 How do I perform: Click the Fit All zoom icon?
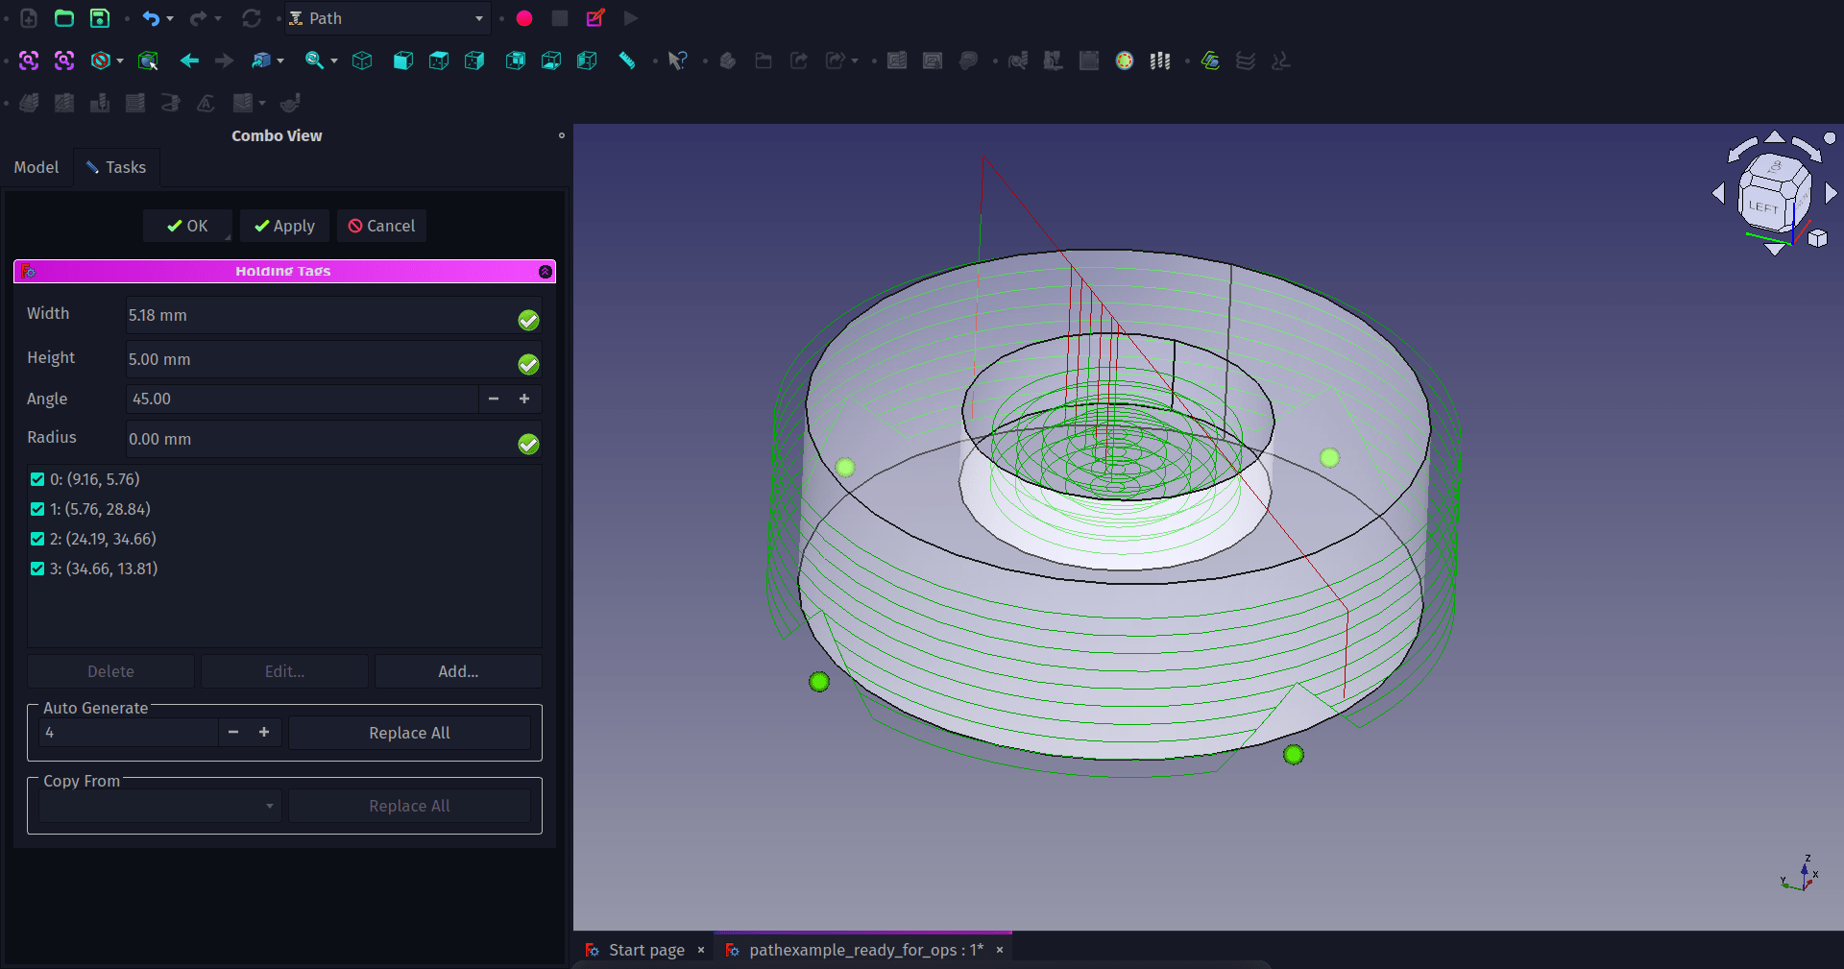29,61
